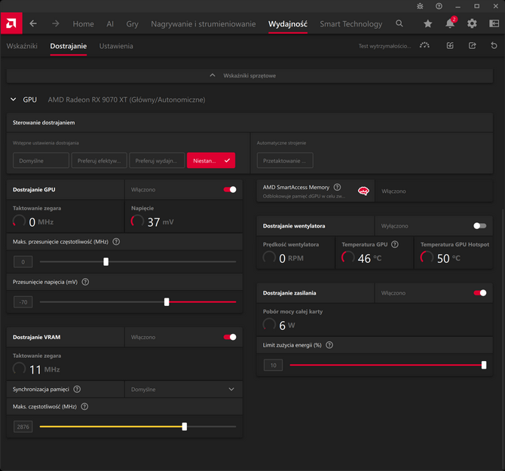
Task: Click the import profile icon
Action: coord(450,46)
